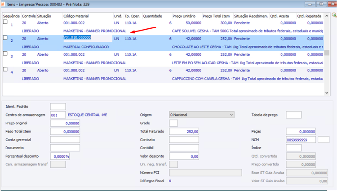Click the Valor desconto field

pyautogui.click(x=184, y=156)
